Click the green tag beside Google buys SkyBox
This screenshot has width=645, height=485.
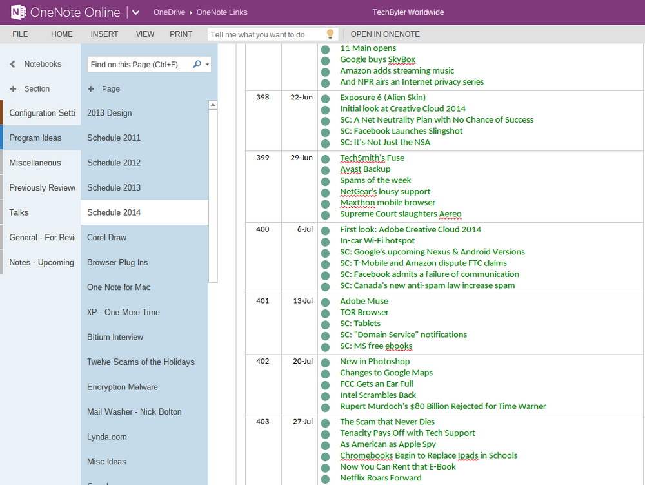[325, 61]
